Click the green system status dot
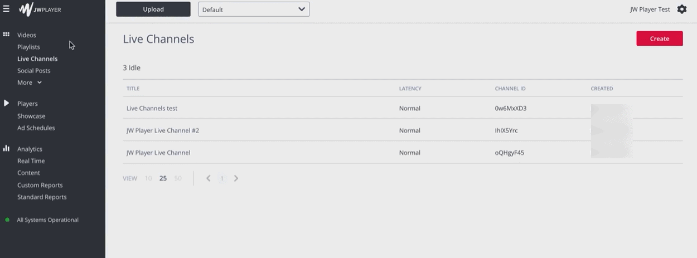697x258 pixels. pos(7,220)
